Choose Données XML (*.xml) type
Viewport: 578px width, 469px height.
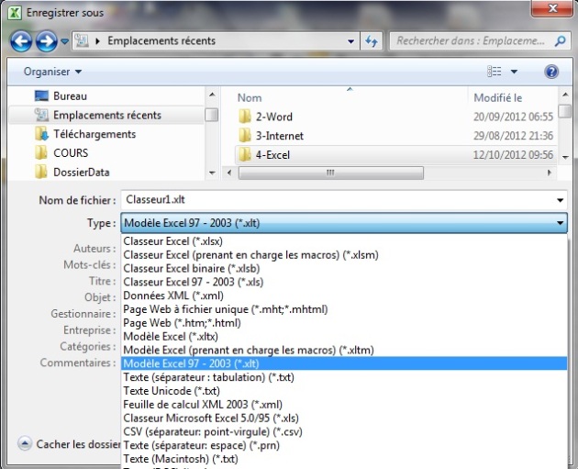pos(344,296)
